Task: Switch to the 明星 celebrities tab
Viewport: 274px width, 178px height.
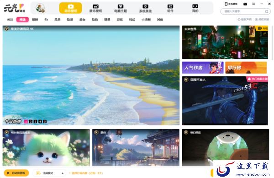Action: (107, 20)
